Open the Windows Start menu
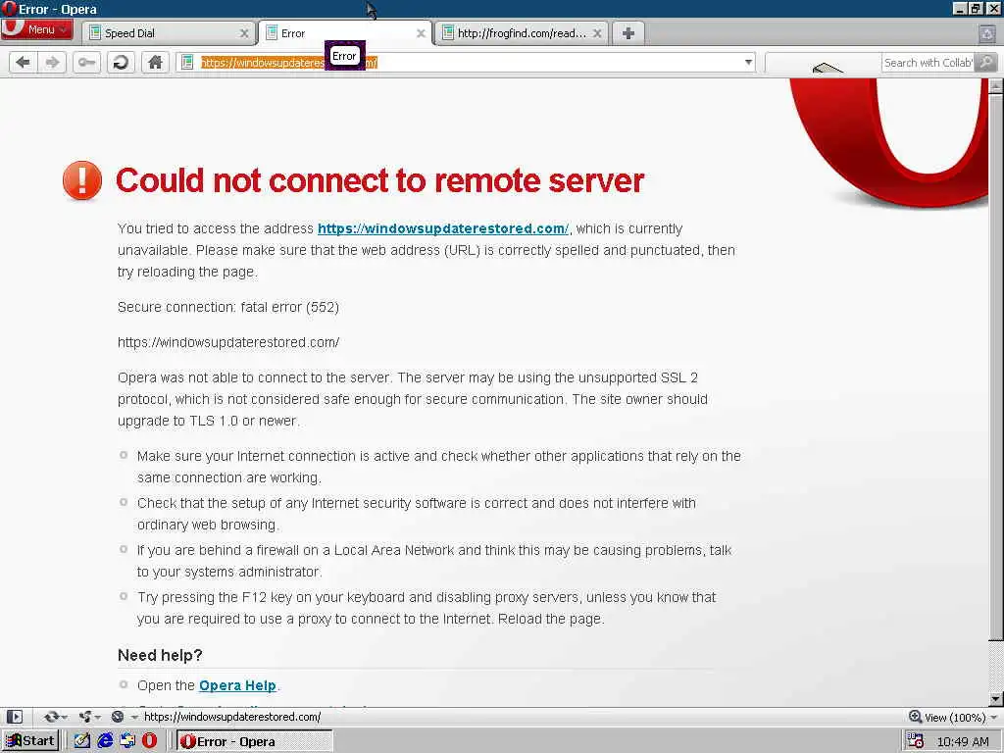Viewport: 1004px width, 753px height. pos(30,741)
